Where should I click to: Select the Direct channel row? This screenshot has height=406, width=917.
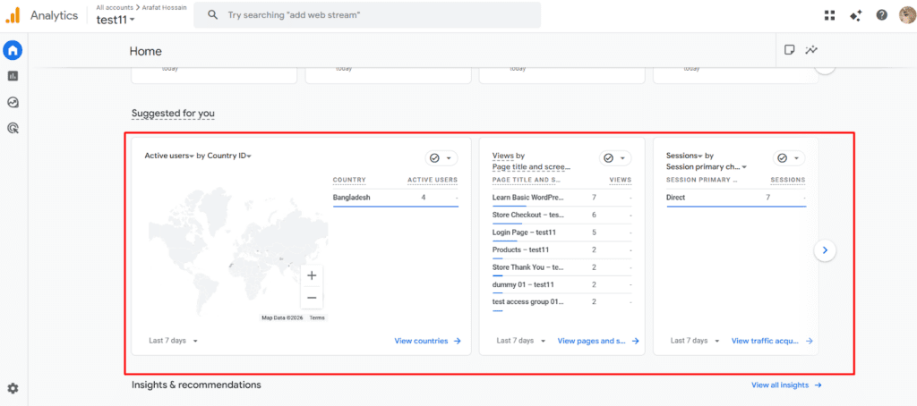pos(736,198)
